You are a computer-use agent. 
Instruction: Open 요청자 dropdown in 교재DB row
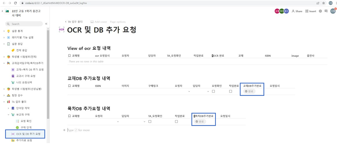point(189,92)
